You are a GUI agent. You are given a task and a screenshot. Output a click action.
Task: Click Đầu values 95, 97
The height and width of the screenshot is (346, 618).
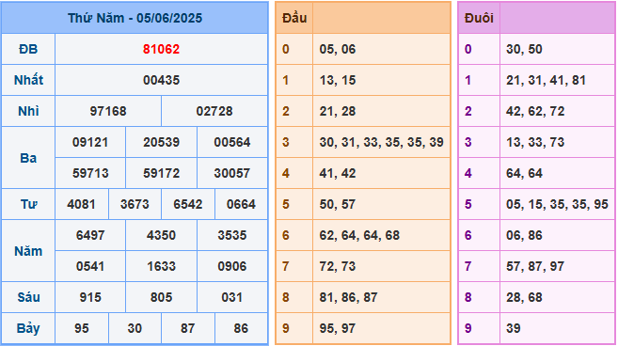coord(338,328)
